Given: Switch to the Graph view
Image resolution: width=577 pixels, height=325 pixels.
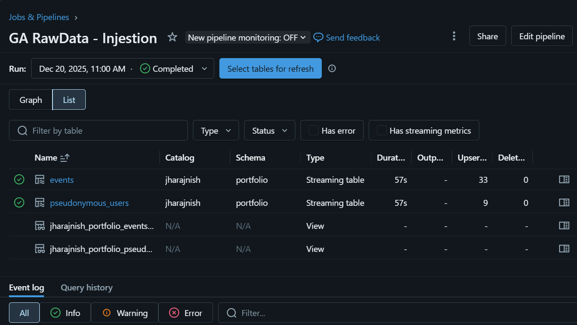Looking at the screenshot, I should pos(31,100).
